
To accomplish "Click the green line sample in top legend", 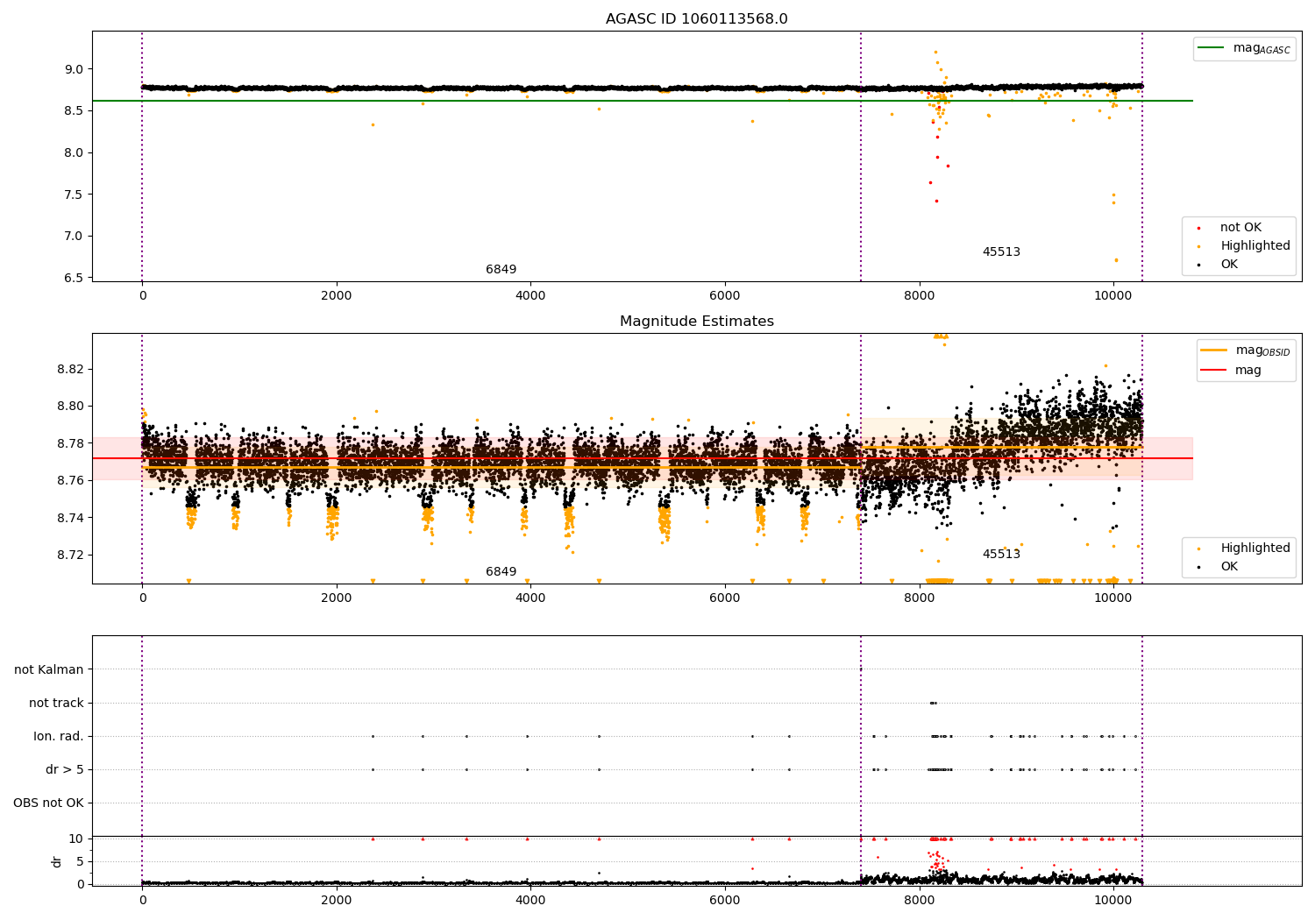I will click(1212, 48).
